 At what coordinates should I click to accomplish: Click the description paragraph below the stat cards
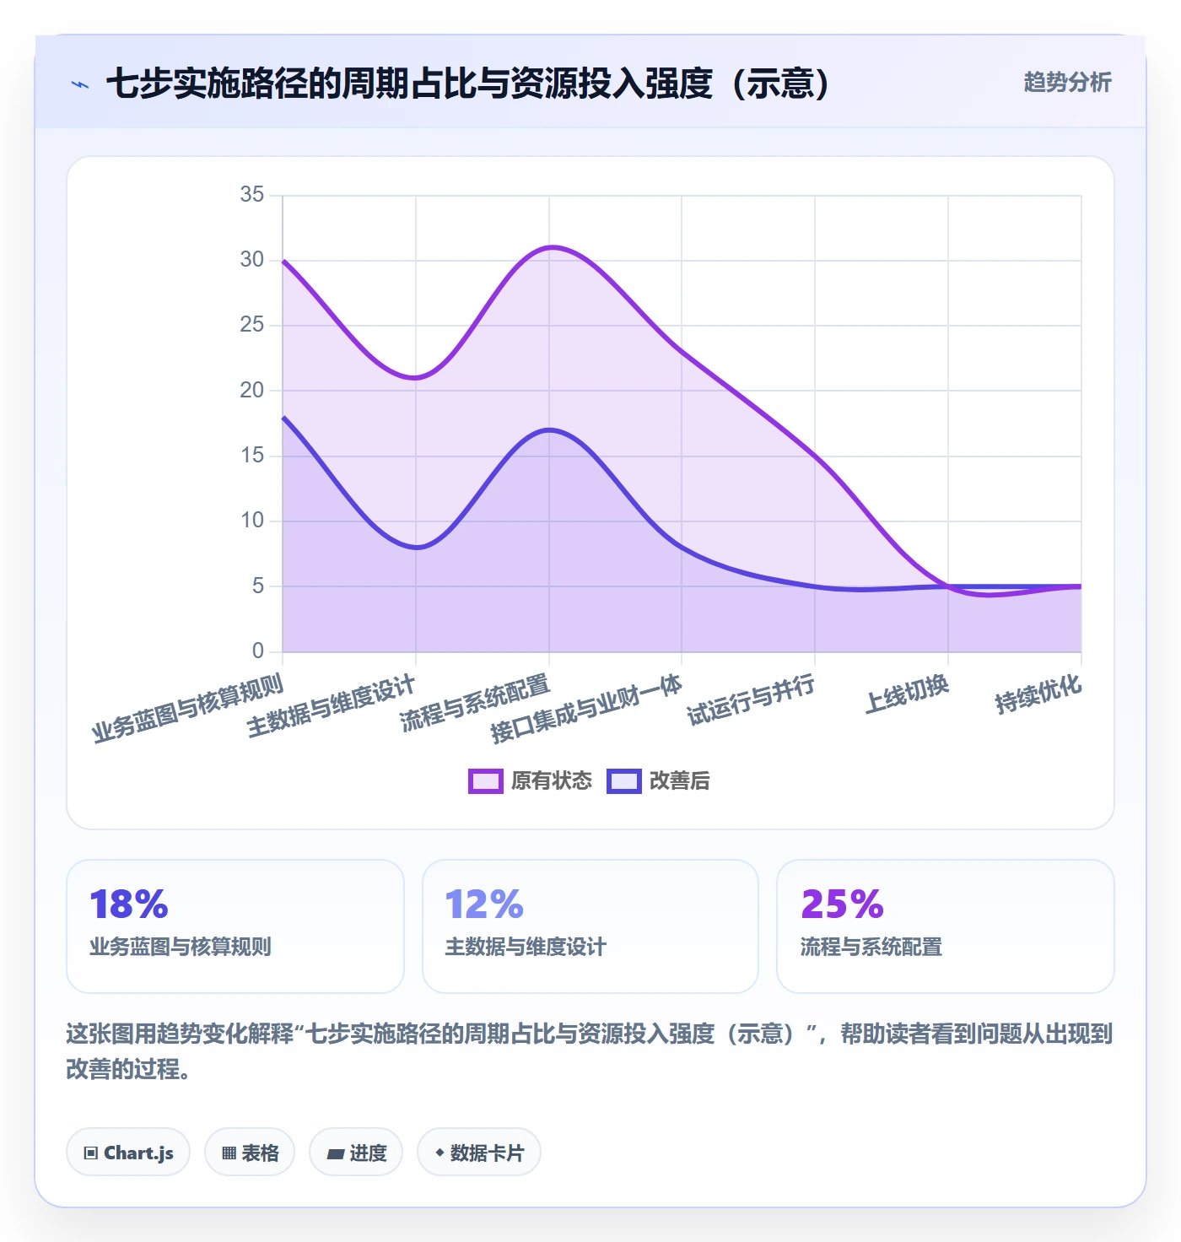point(590,1051)
